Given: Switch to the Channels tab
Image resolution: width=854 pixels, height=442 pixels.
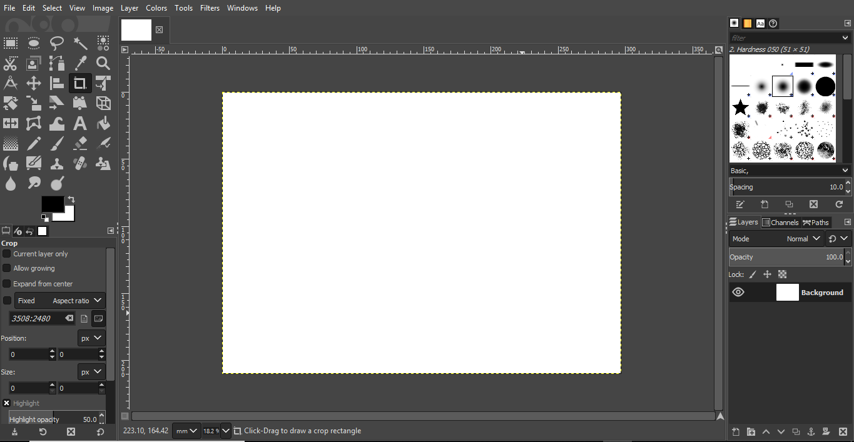Looking at the screenshot, I should pos(780,223).
